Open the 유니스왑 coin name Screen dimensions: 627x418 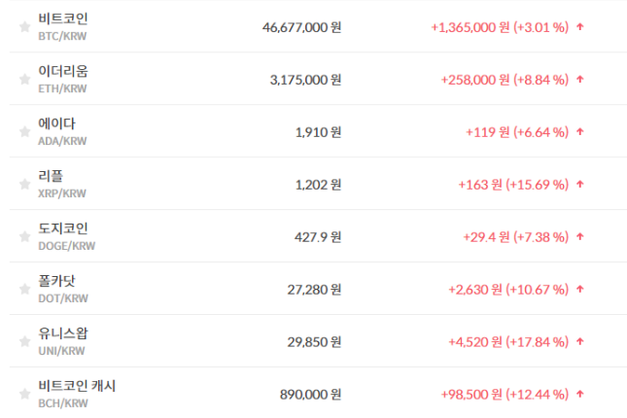pos(63,334)
